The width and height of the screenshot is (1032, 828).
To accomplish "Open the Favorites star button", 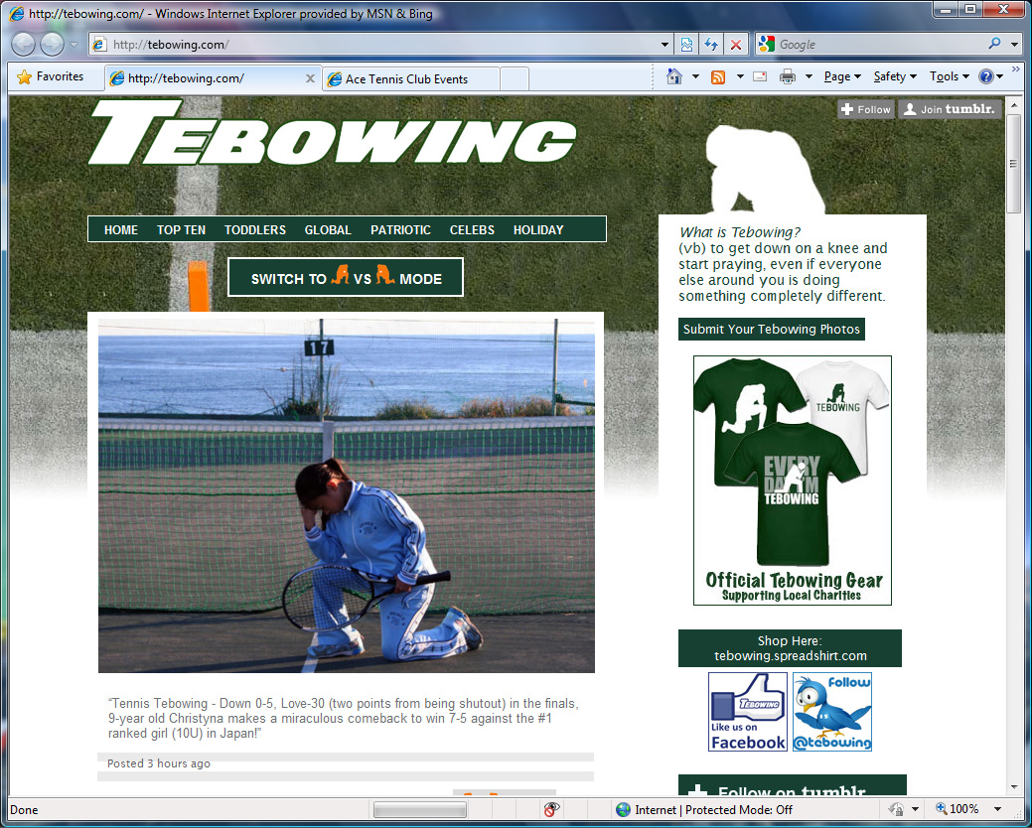I will click(50, 76).
